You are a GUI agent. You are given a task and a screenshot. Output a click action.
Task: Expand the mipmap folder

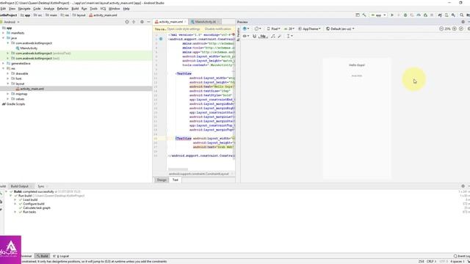point(8,94)
